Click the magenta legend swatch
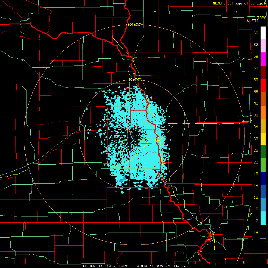The width and height of the screenshot is (268, 268). pos(263,59)
